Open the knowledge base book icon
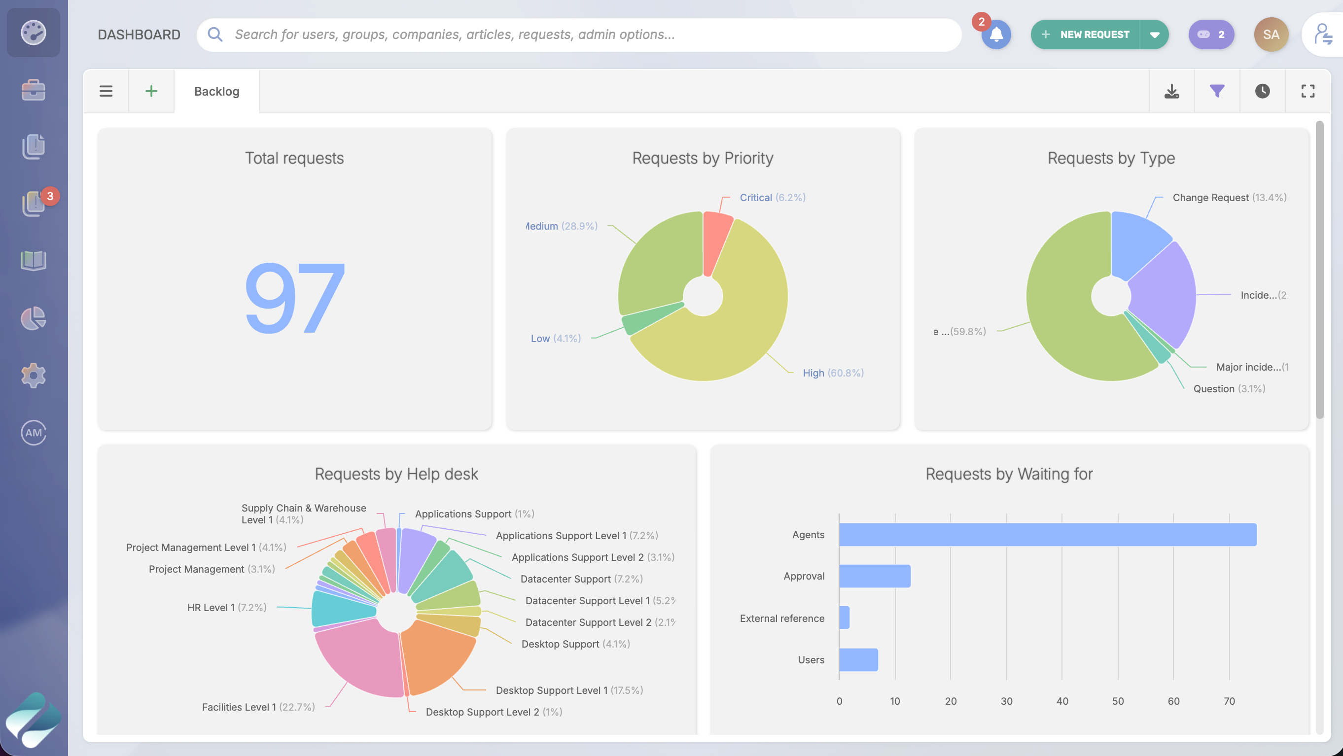 [x=33, y=261]
